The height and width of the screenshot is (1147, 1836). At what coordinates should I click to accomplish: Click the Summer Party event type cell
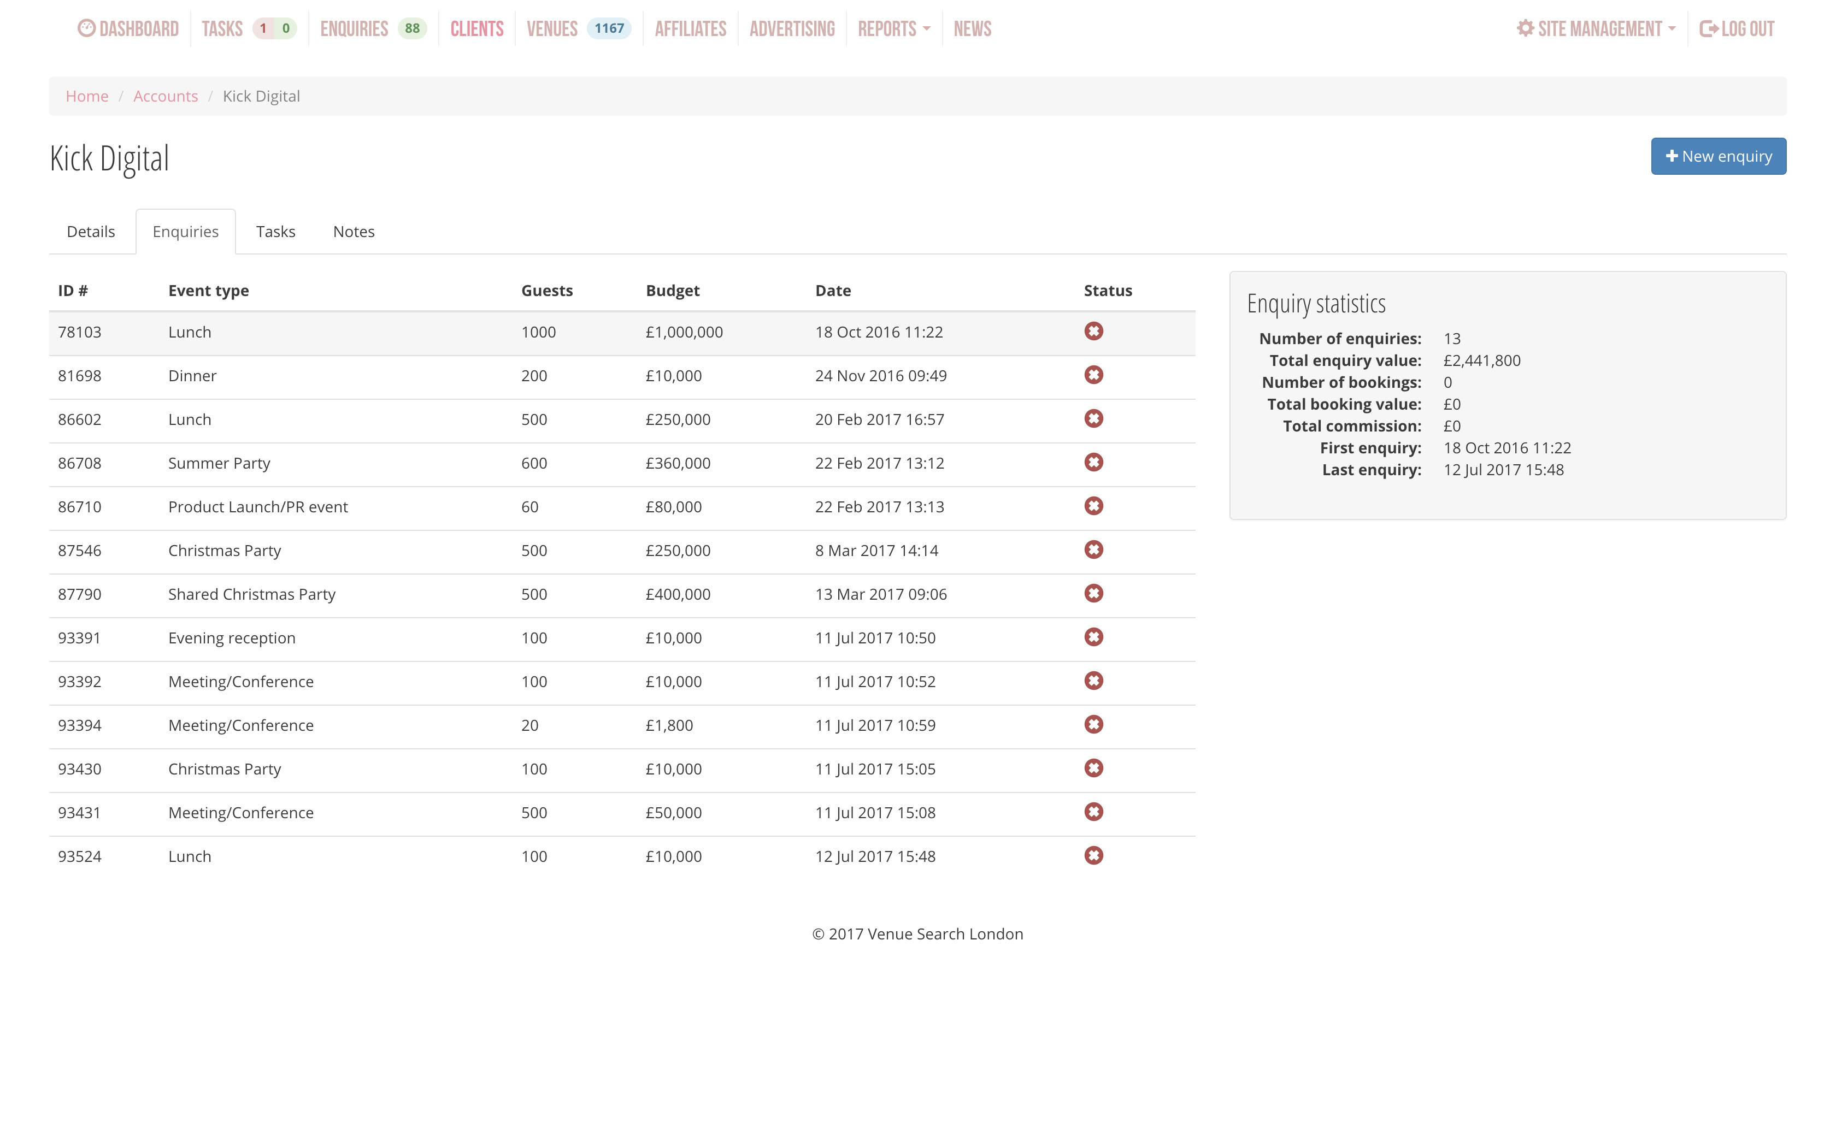tap(219, 464)
